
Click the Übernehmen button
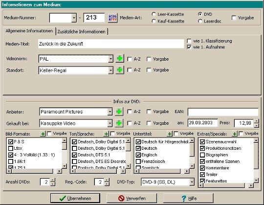point(75,198)
